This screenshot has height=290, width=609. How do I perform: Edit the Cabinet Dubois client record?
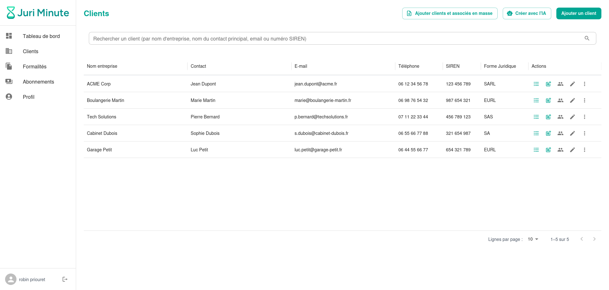tap(573, 133)
